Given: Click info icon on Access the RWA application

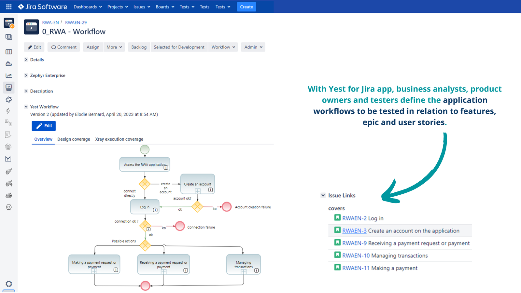Looking at the screenshot, I should coord(166,168).
